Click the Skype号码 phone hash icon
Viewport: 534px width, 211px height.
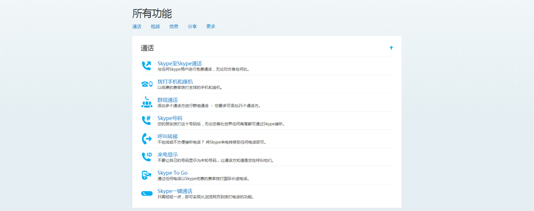tap(146, 120)
